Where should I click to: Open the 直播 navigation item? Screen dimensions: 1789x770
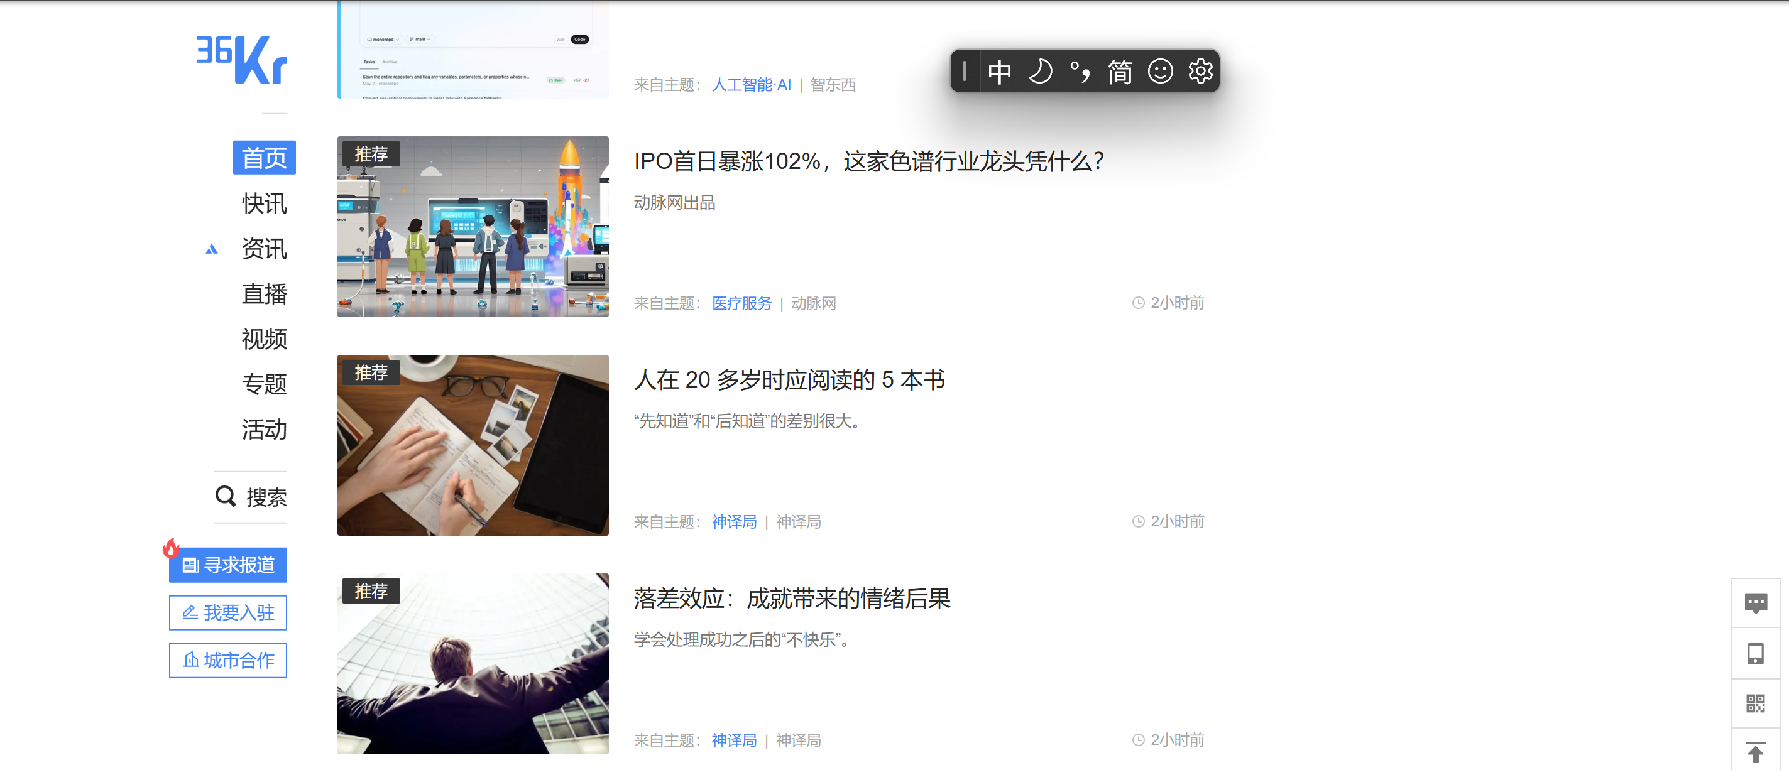point(264,294)
